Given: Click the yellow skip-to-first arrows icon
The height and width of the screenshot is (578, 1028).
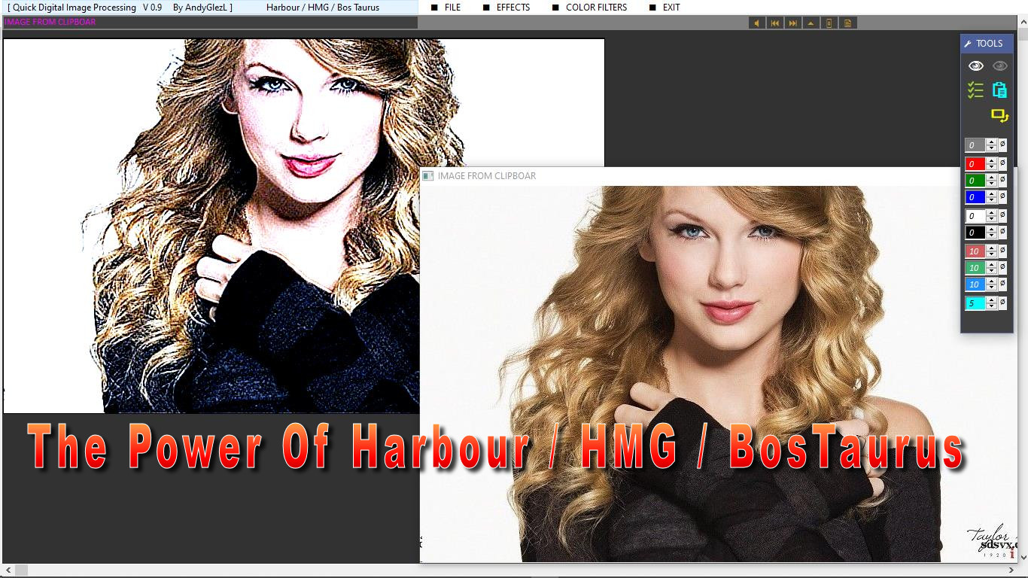Looking at the screenshot, I should 774,23.
